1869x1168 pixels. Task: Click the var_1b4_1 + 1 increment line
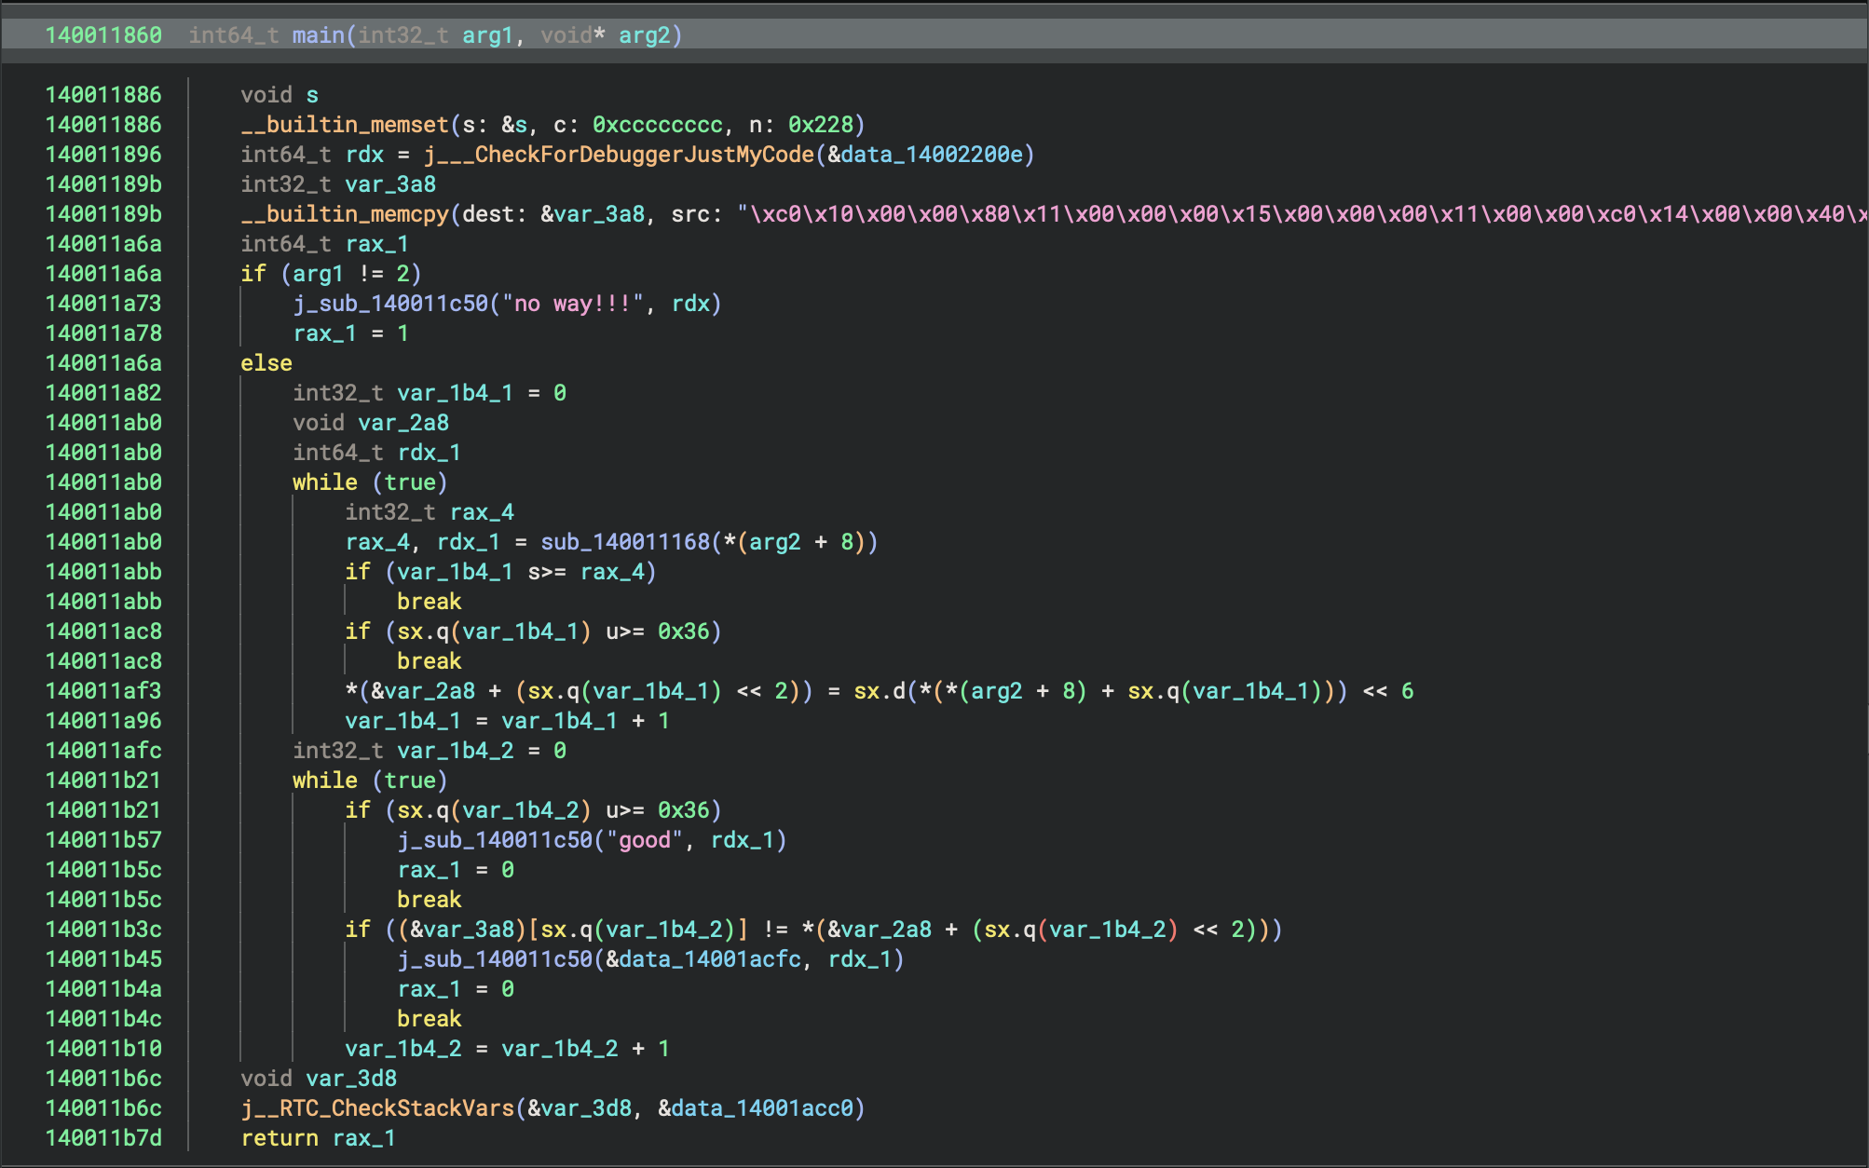[507, 721]
